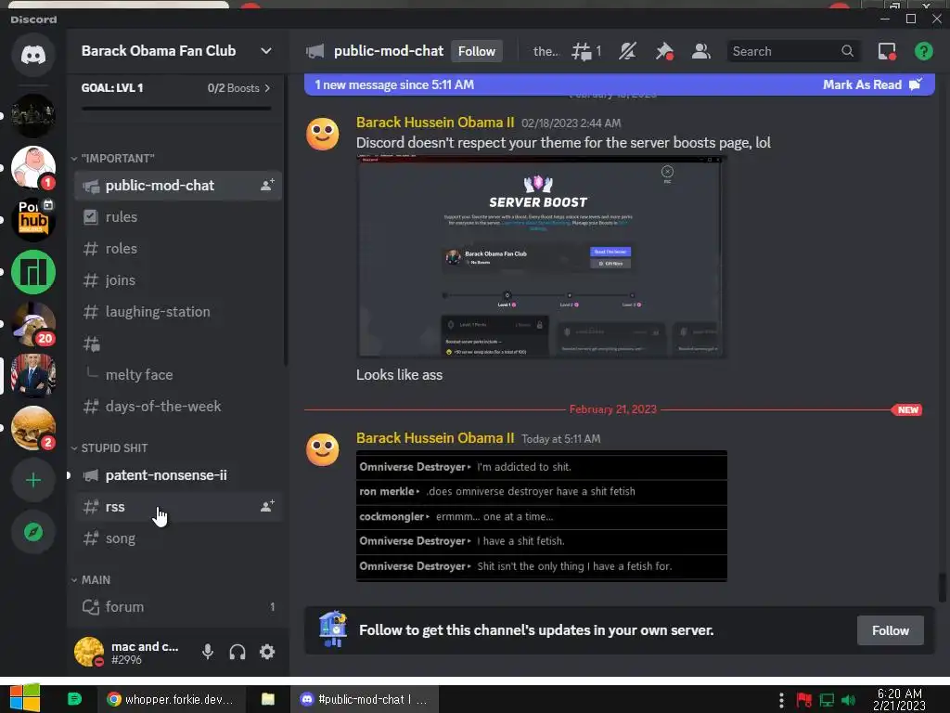This screenshot has height=713, width=950.
Task: Open the roles channel
Action: click(177, 249)
